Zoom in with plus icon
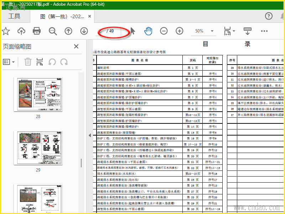Image resolution: width=285 pixels, height=214 pixels. pos(180,31)
